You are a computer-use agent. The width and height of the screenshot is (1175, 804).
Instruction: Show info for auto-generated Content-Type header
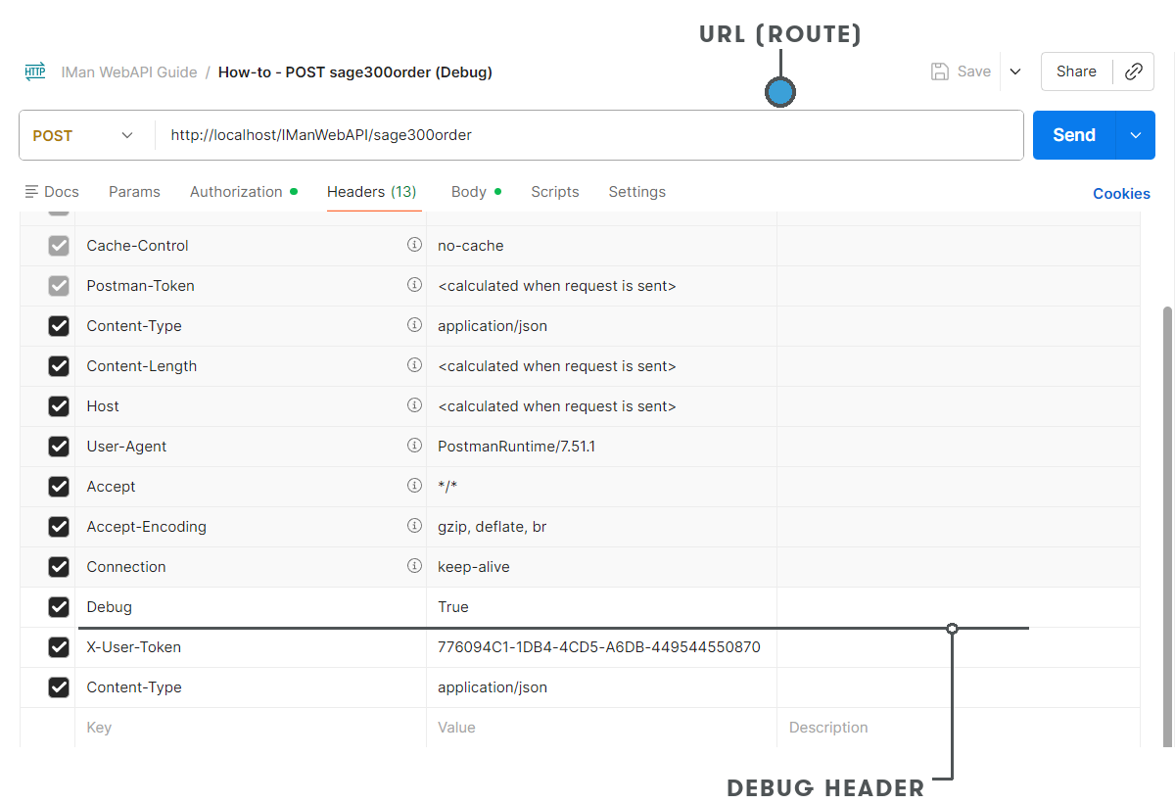tap(414, 325)
